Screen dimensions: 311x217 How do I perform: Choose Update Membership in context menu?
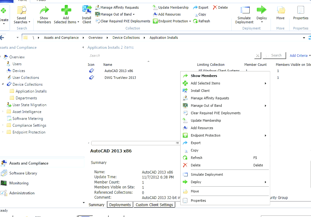click(x=225, y=120)
